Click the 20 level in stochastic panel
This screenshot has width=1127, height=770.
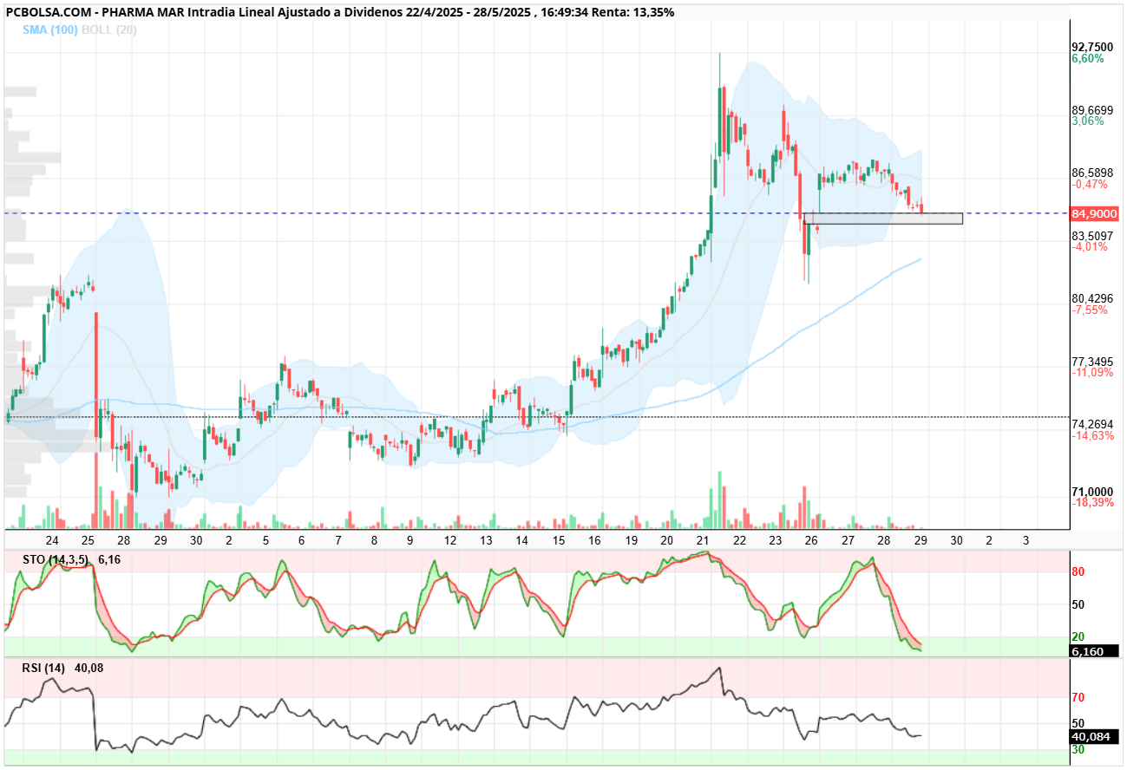pos(1078,636)
